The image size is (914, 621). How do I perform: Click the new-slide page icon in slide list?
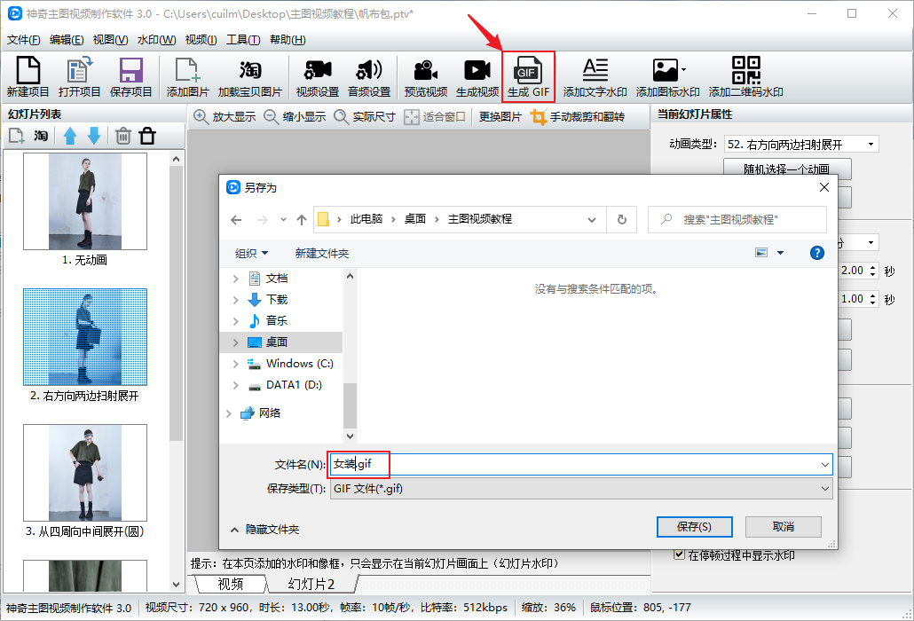16,137
